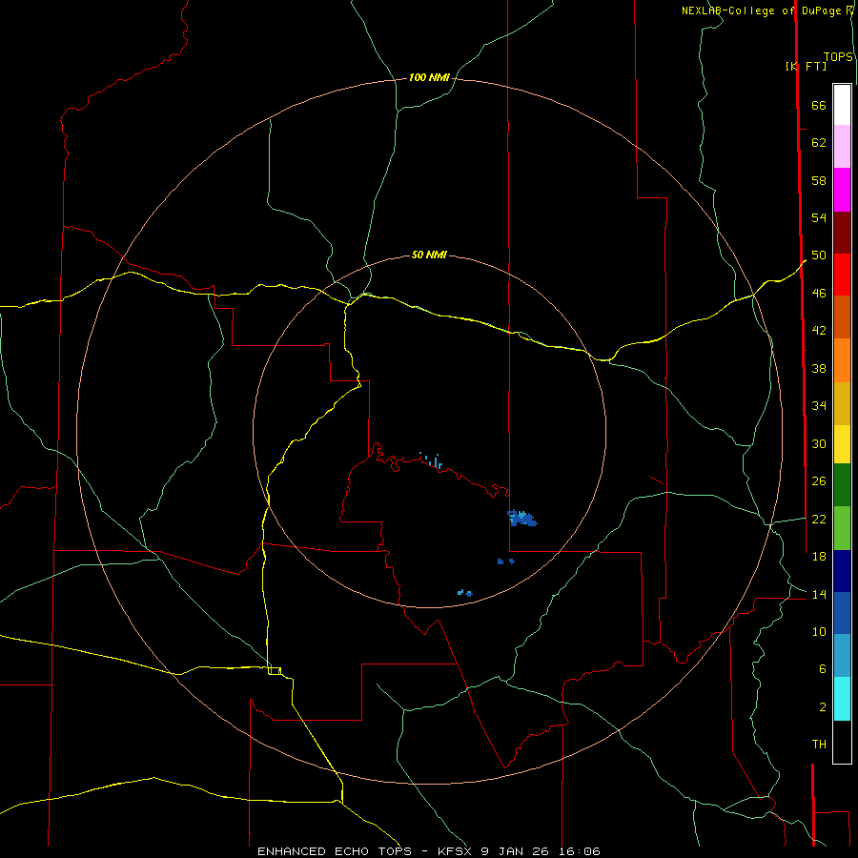
Task: Click the K FT units label
Action: pyautogui.click(x=806, y=66)
